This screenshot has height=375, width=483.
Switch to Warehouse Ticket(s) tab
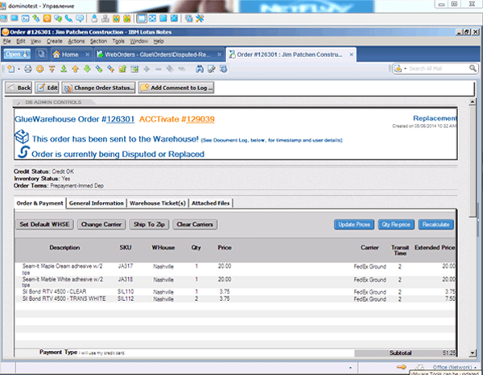pyautogui.click(x=158, y=204)
